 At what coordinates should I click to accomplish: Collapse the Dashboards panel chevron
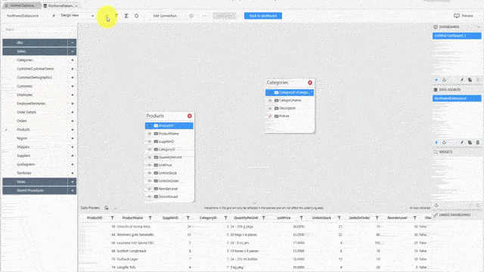point(479,27)
